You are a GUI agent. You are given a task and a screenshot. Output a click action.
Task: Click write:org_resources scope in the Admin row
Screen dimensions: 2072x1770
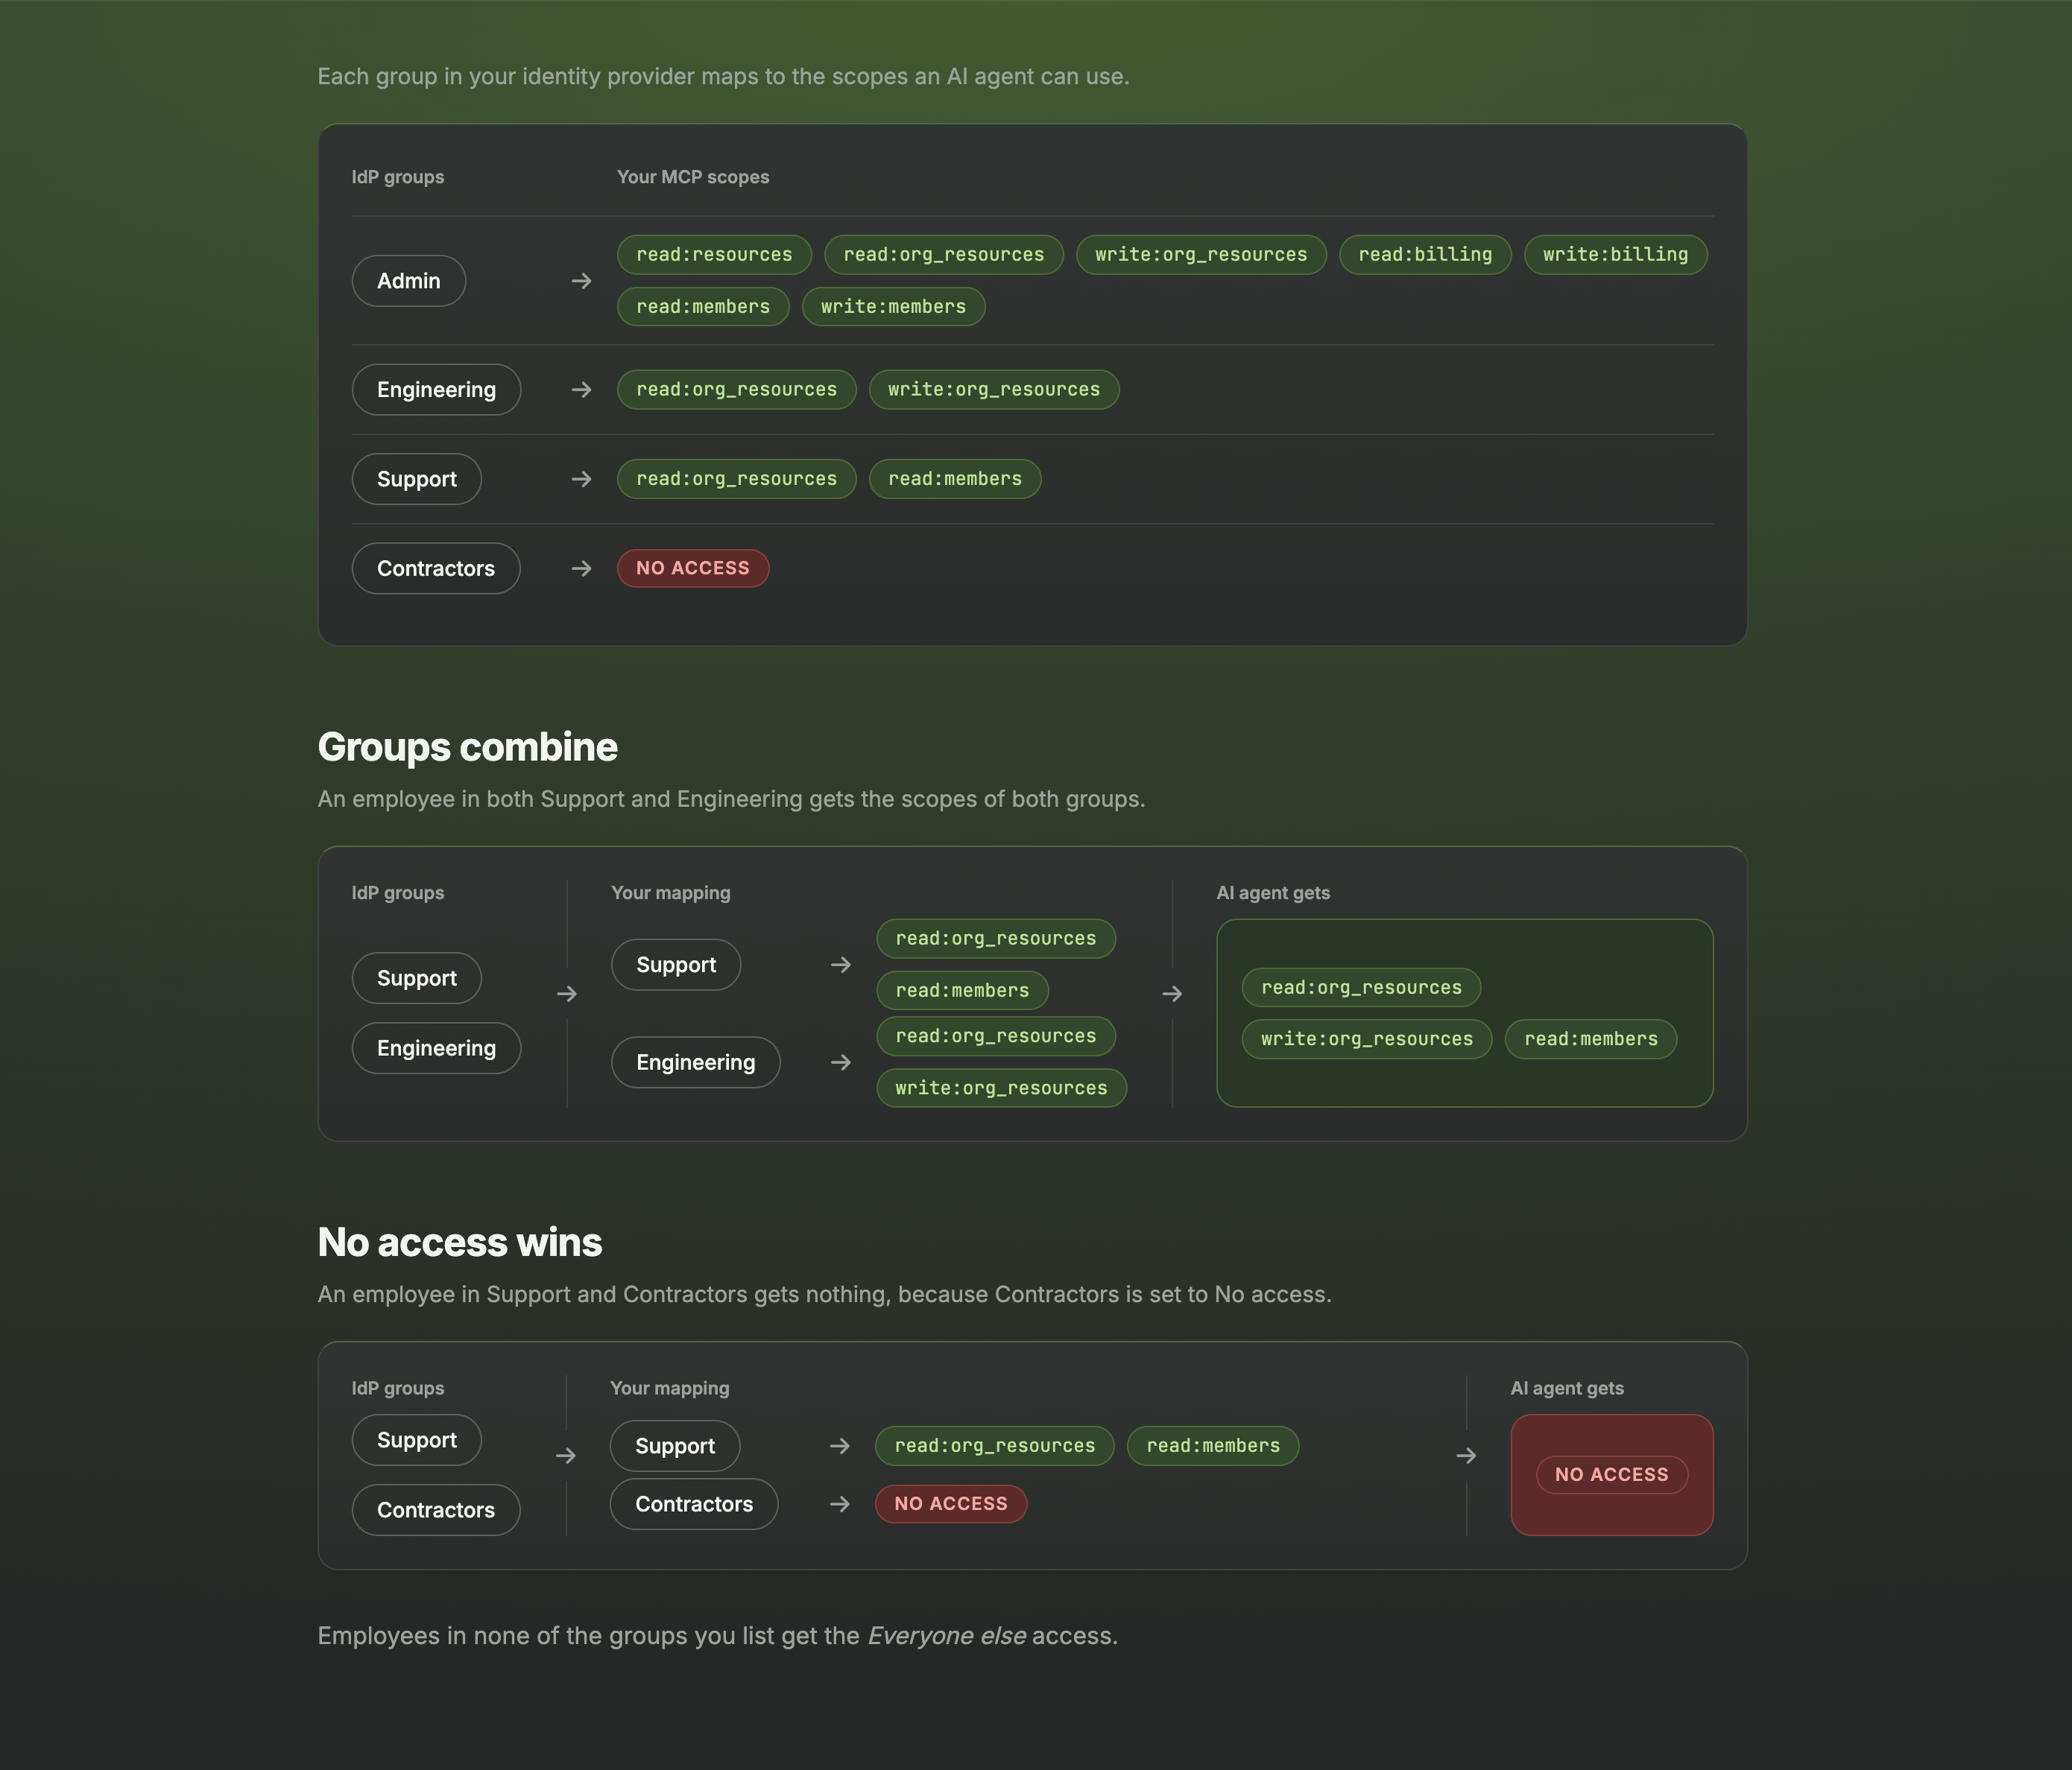1201,255
